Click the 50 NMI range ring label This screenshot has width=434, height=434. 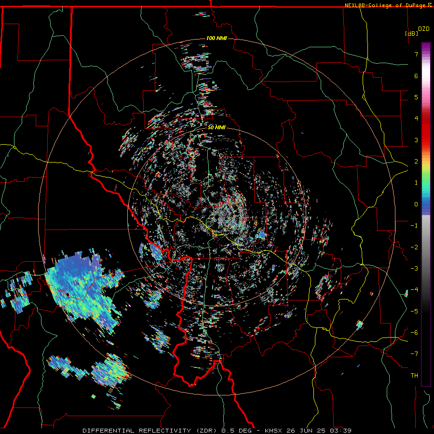pyautogui.click(x=217, y=127)
